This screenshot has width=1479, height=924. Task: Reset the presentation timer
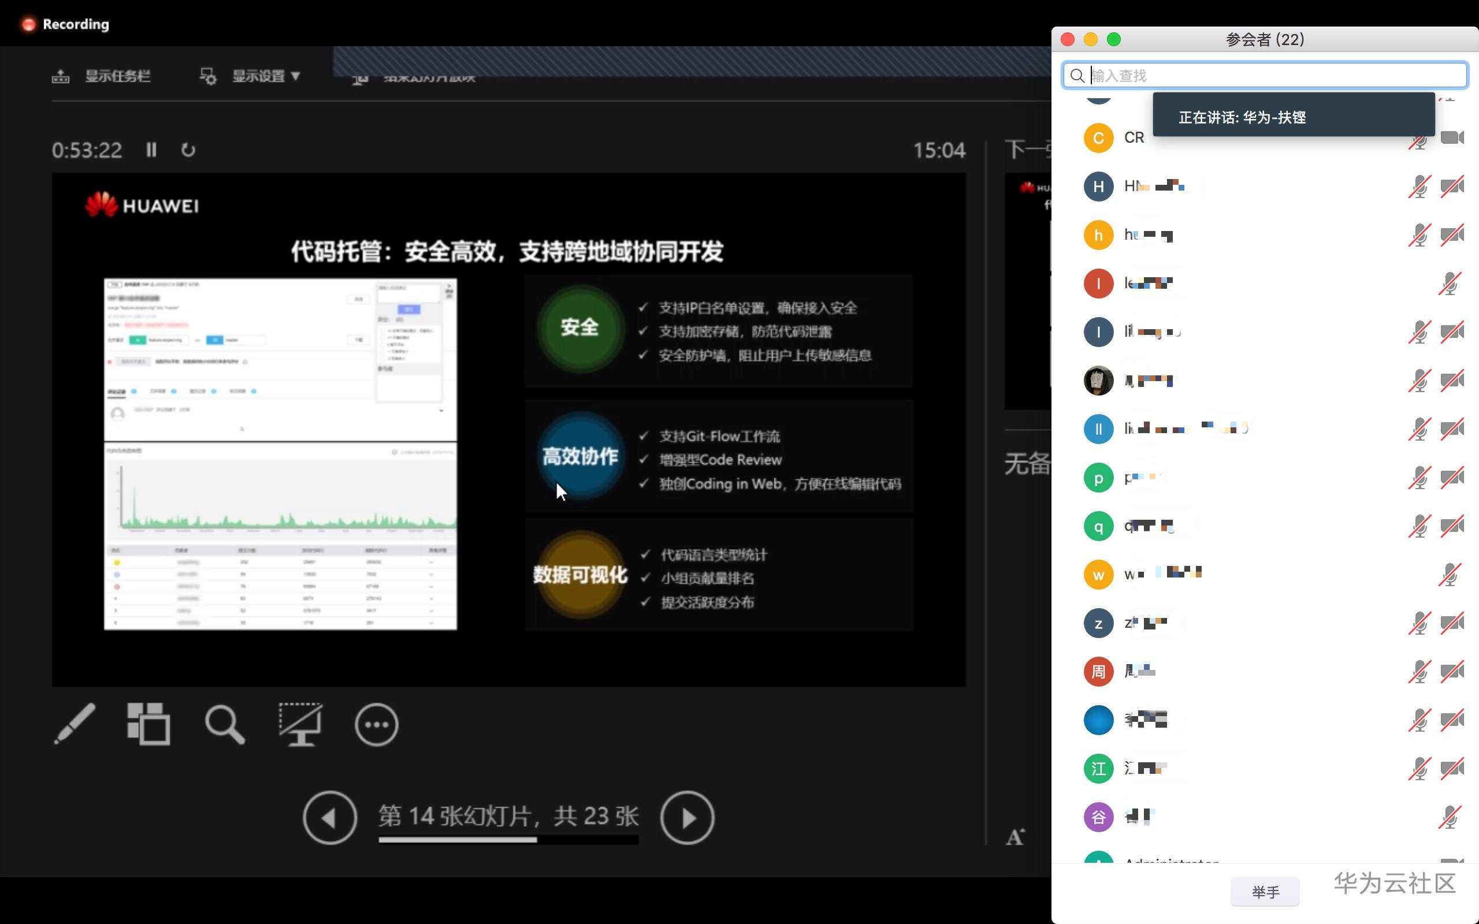(188, 150)
